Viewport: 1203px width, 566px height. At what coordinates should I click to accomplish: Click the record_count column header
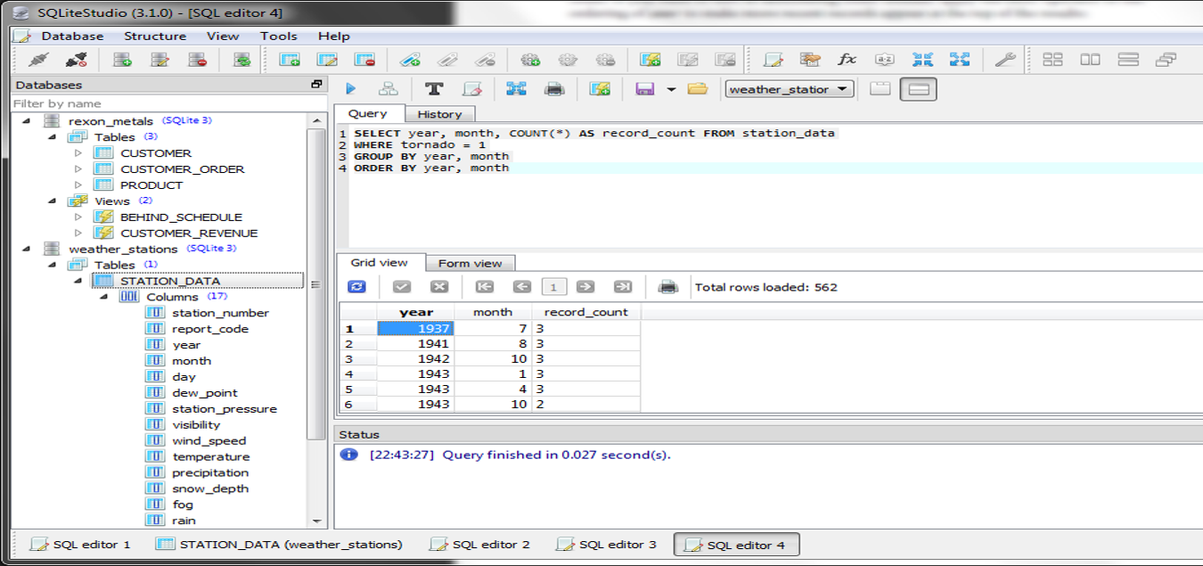coord(585,312)
